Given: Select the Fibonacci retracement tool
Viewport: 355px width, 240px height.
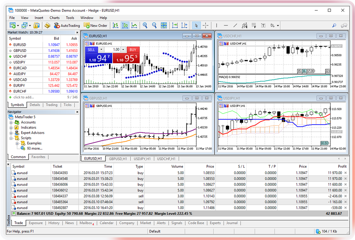Looking at the screenshot, I should pos(254,26).
